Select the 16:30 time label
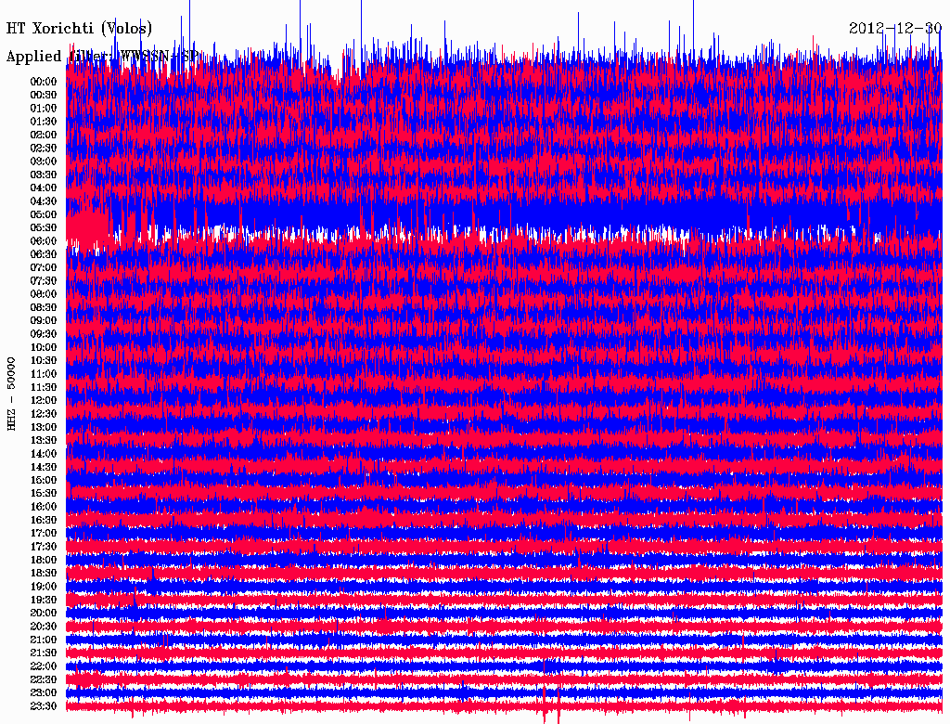 [44, 521]
